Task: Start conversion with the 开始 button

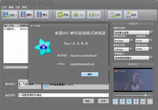Action: [63, 15]
